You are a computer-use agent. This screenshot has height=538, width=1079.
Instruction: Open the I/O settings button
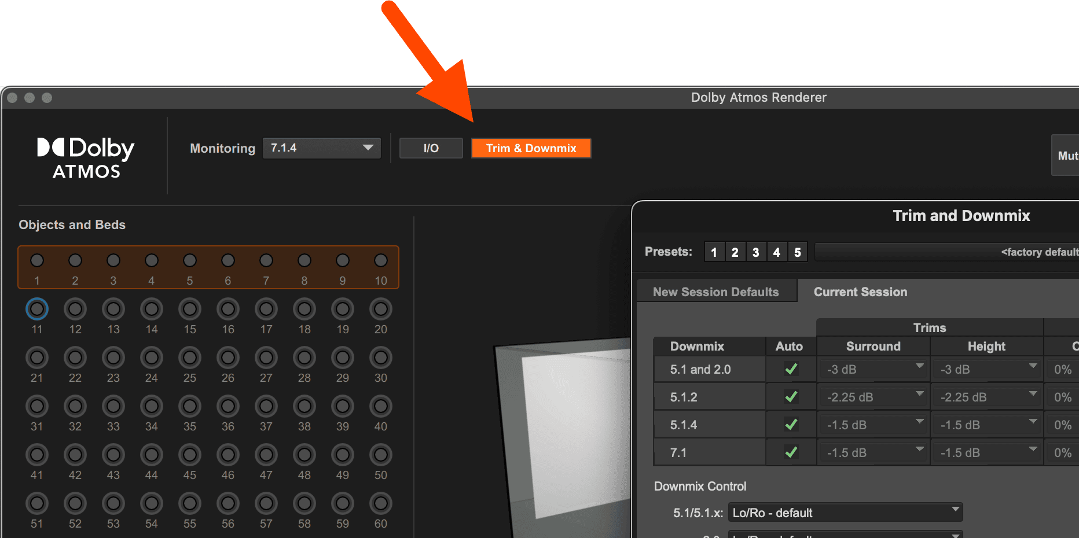point(431,148)
